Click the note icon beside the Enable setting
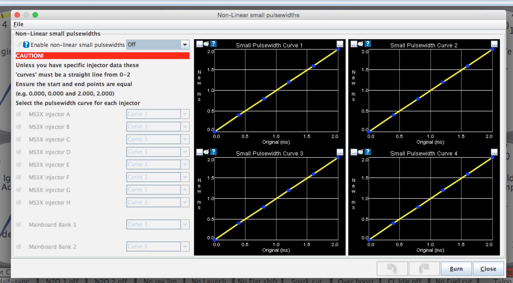The height and width of the screenshot is (283, 513). pos(19,45)
